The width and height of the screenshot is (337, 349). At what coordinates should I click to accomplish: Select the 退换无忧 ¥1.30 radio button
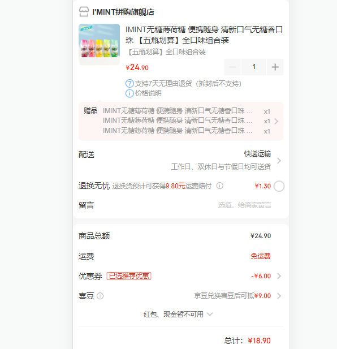[x=279, y=186]
